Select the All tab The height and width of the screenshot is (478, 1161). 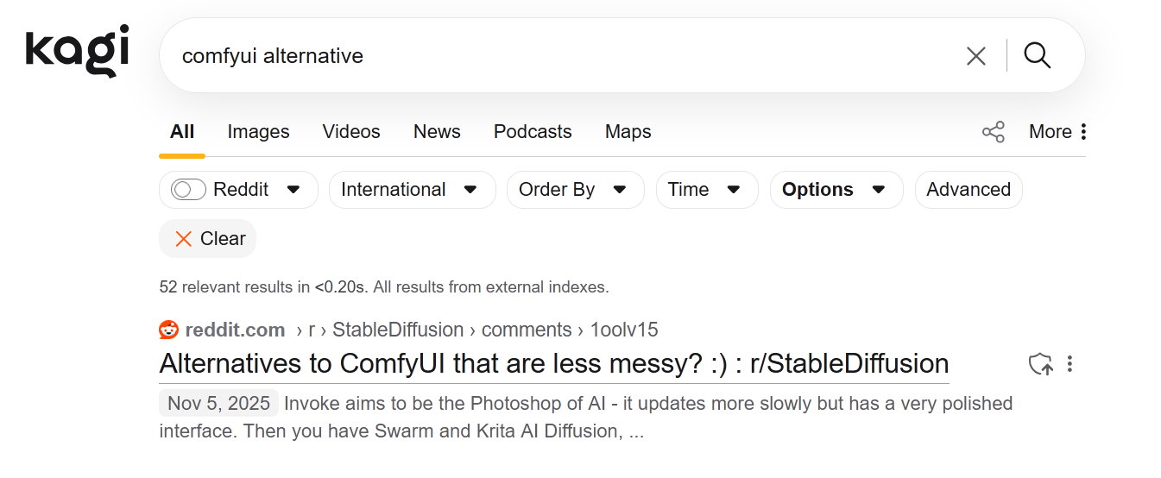pyautogui.click(x=182, y=132)
